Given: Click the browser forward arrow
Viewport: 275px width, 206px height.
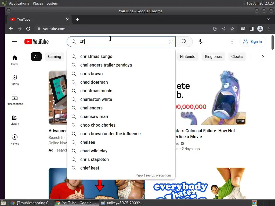Looking at the screenshot, I should (x=20, y=29).
